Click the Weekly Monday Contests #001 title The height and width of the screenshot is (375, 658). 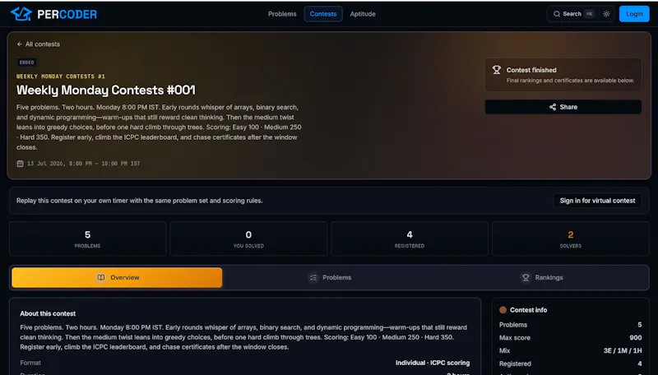pos(106,90)
